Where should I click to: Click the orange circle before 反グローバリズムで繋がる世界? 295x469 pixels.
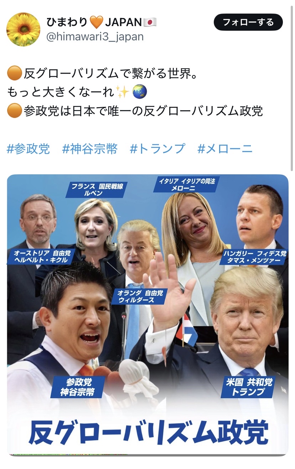[x=14, y=74]
